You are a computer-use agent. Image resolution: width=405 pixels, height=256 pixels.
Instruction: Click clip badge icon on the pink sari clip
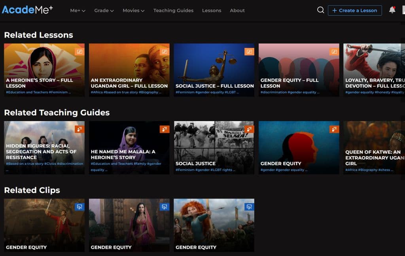click(x=165, y=207)
